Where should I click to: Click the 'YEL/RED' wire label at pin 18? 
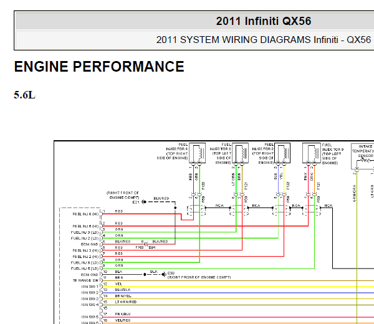coord(123,320)
